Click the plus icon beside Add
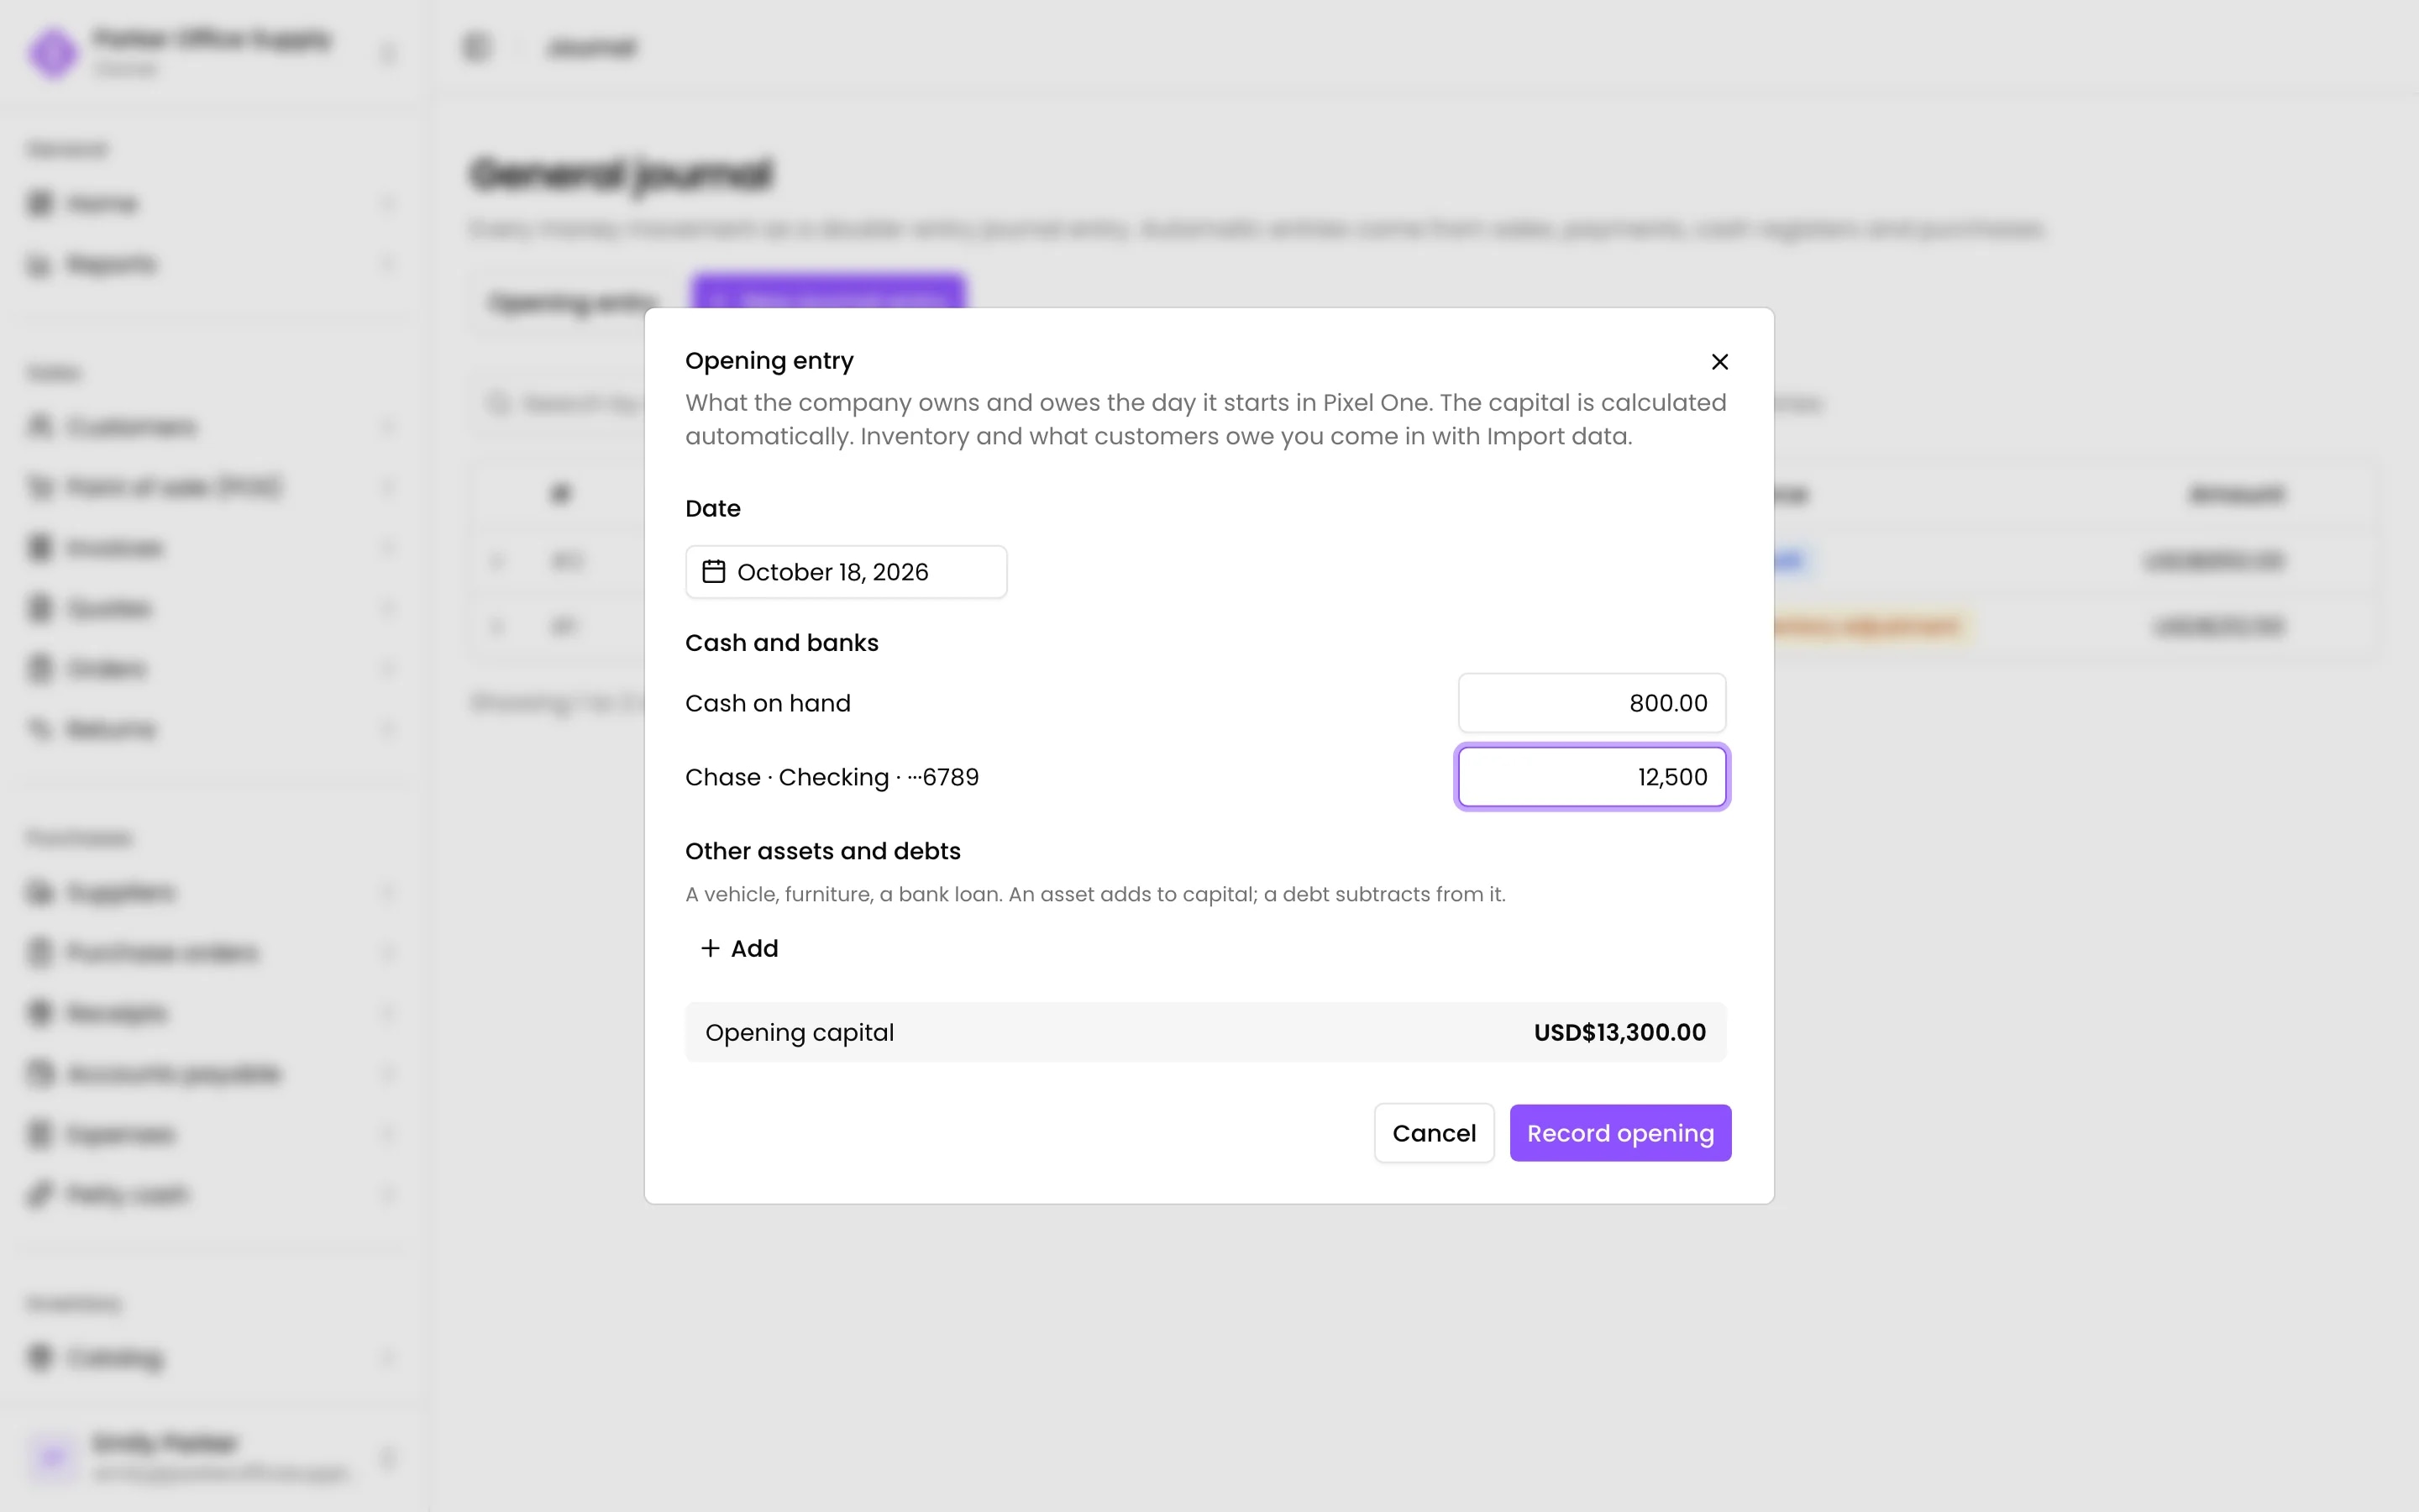 point(710,948)
